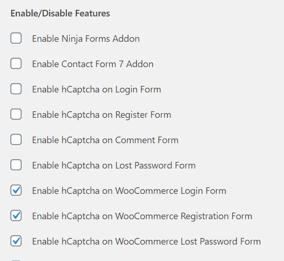Click the 'hCaptcha on Lost Password Form' label text

click(x=128, y=166)
